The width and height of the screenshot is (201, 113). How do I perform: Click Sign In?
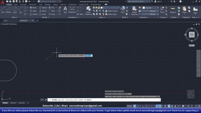(158, 1)
